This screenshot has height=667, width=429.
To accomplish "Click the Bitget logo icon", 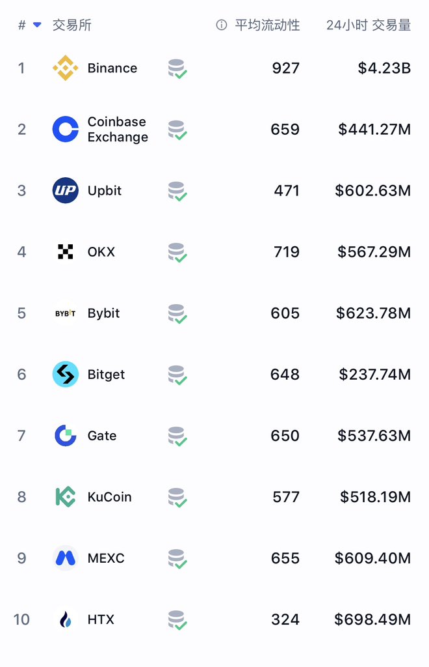I will click(66, 375).
